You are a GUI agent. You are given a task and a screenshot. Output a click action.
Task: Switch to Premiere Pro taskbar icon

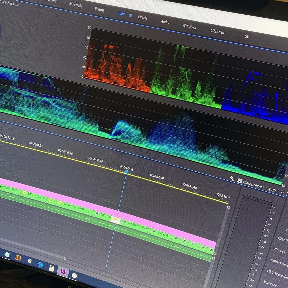pos(63,271)
